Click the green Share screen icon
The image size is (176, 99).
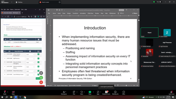pyautogui.click(x=90, y=92)
